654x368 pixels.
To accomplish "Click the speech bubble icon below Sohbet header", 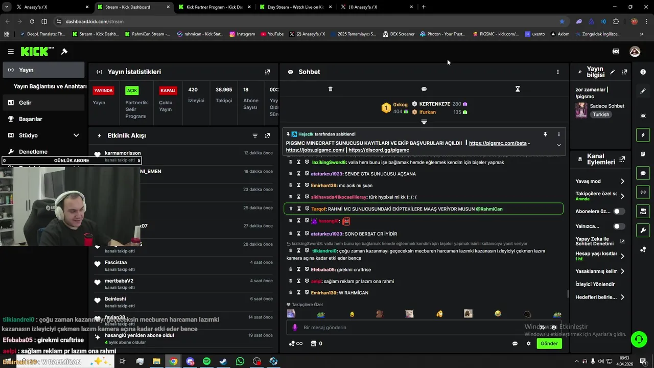I will 424,89.
